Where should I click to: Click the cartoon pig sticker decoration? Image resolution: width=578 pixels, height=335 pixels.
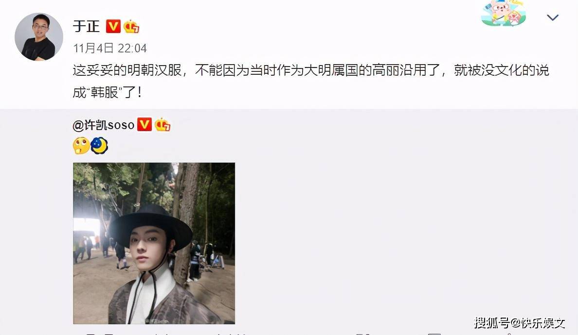(x=504, y=13)
